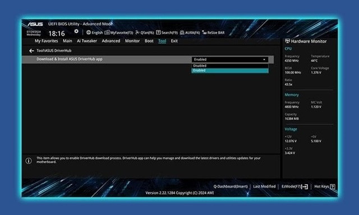Click the Version 2.22.1284 copyright text

[179, 193]
